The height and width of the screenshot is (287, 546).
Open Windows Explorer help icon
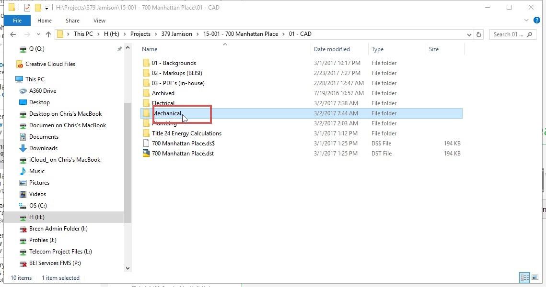pyautogui.click(x=537, y=21)
